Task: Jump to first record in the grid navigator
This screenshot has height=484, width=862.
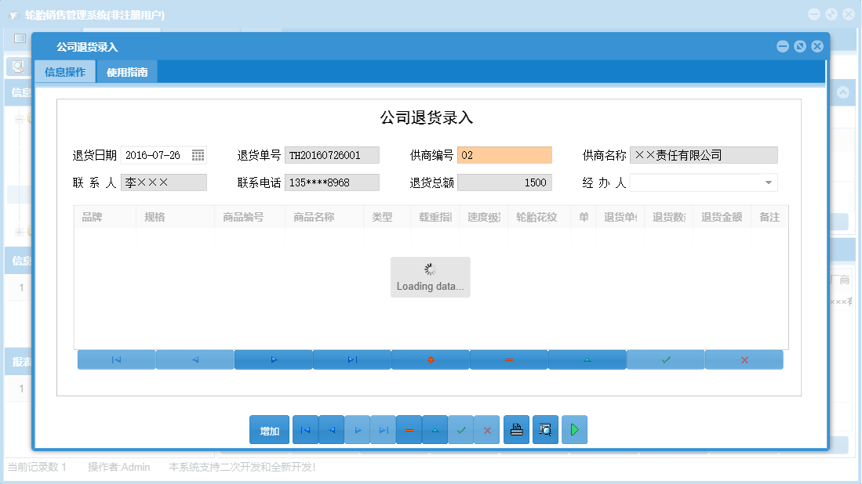Action: click(x=116, y=359)
